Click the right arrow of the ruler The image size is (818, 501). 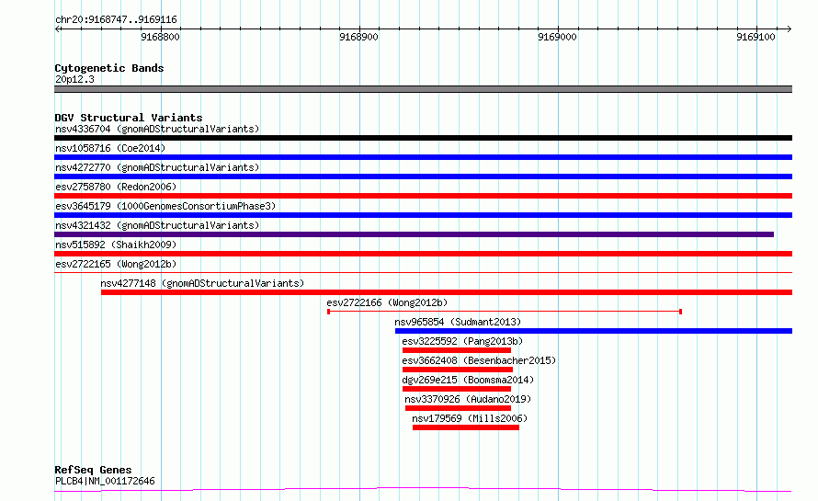790,29
